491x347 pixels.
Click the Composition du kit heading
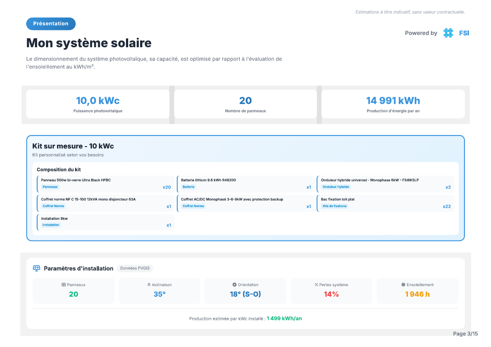(x=58, y=170)
